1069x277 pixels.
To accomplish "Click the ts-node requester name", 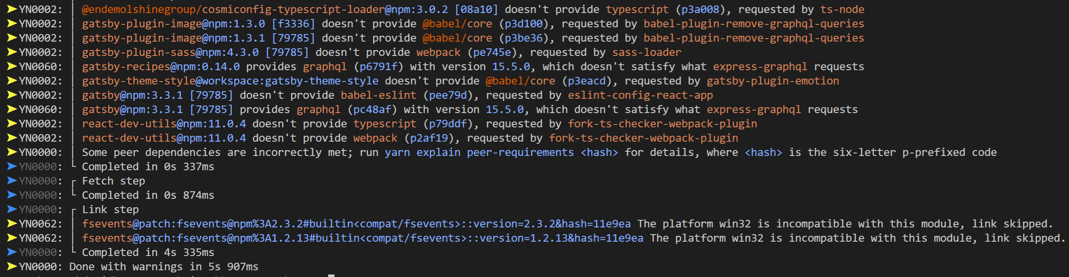I will 842,9.
